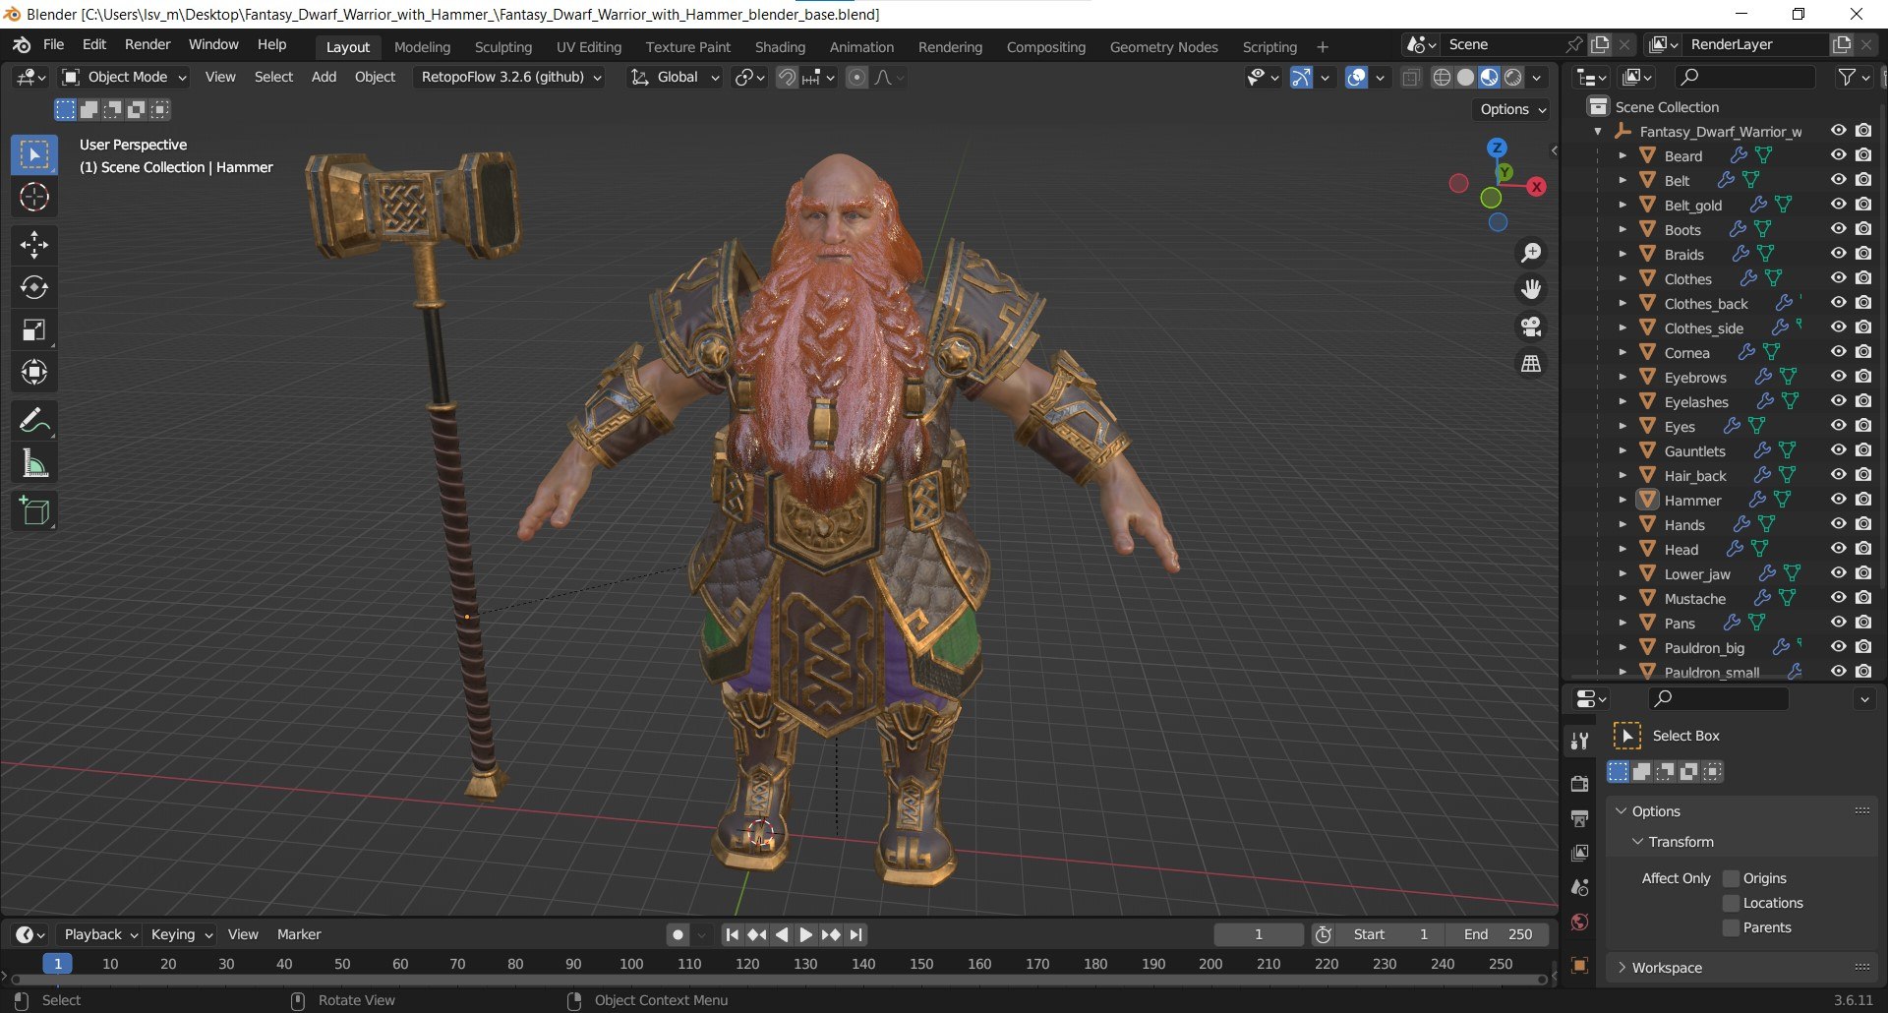Play the animation forward
Screen dimensions: 1888x1013
point(806,935)
